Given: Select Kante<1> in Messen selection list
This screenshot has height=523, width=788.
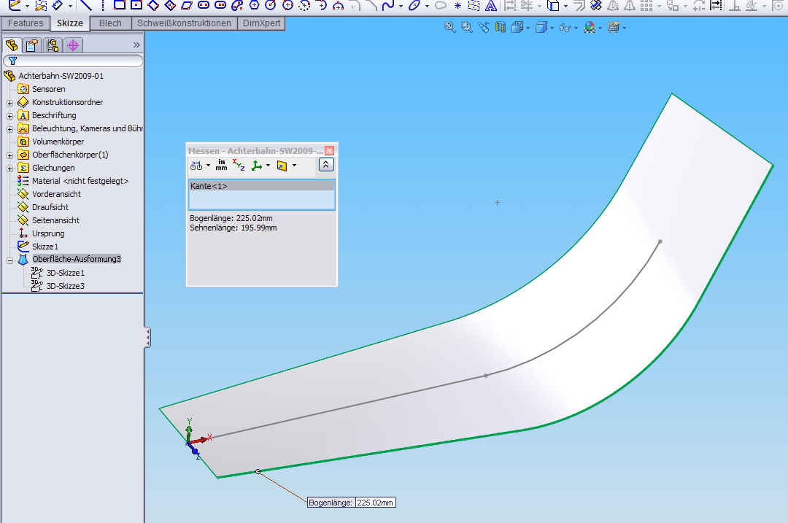Looking at the screenshot, I should (x=261, y=186).
